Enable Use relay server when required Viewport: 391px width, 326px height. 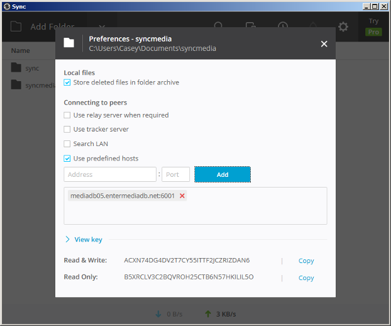click(67, 115)
